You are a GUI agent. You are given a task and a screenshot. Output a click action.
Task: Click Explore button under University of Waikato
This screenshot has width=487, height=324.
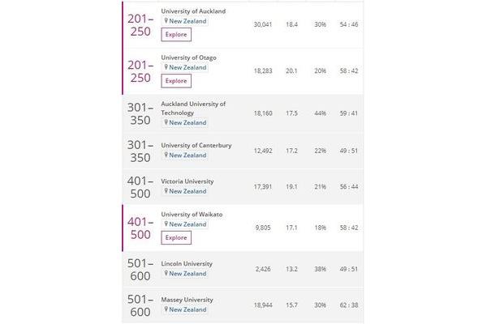click(176, 238)
